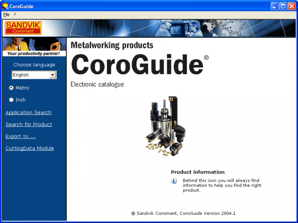Image resolution: width=298 pixels, height=223 pixels.
Task: Click the Export to ... link
Action: pos(20,136)
